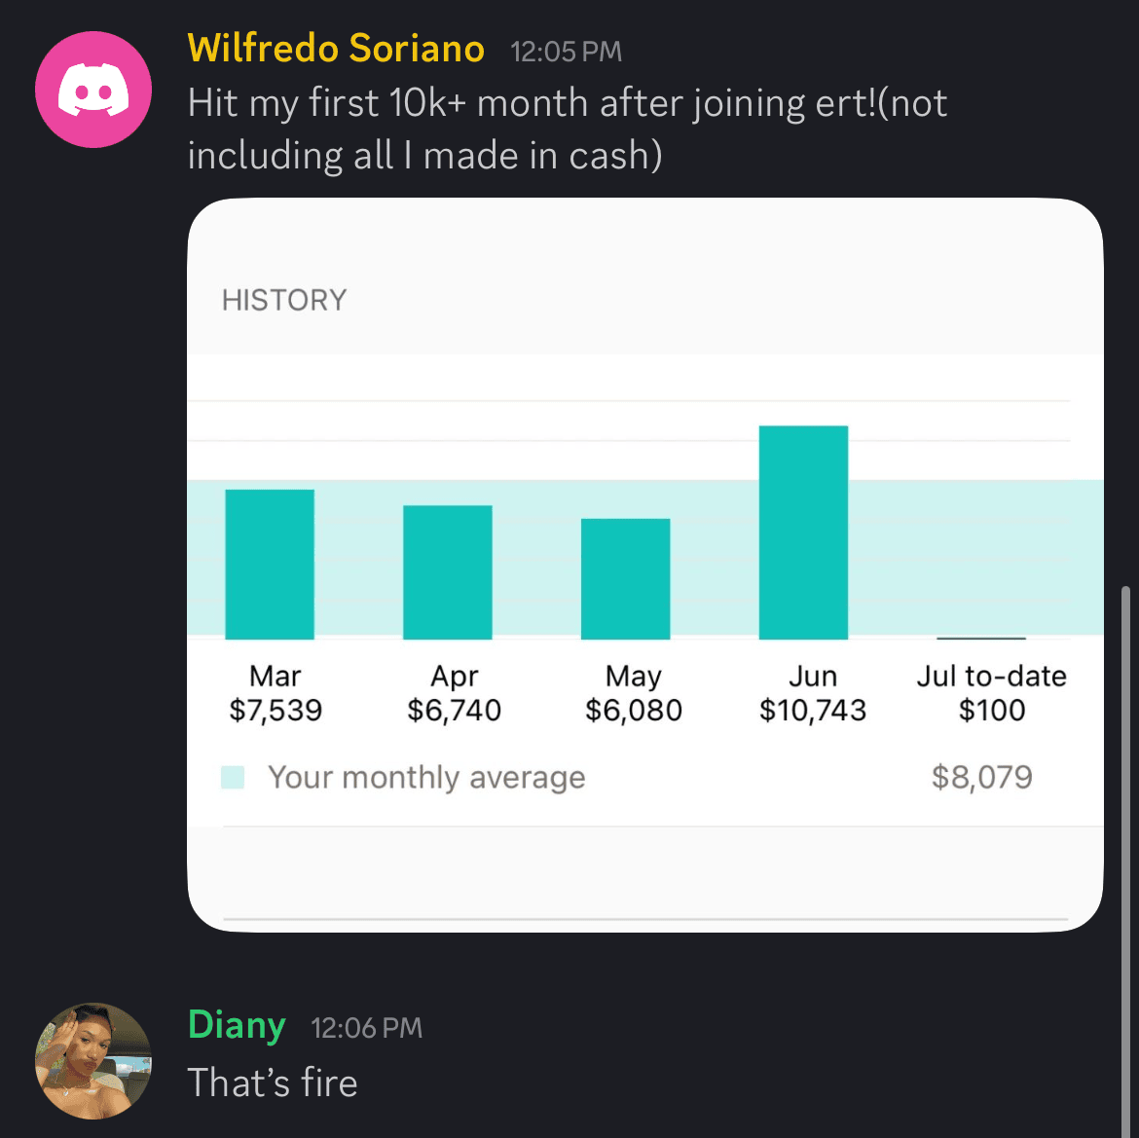The image size is (1139, 1138).
Task: Click the "Hit my first 10k+ month" message
Action: (x=567, y=128)
